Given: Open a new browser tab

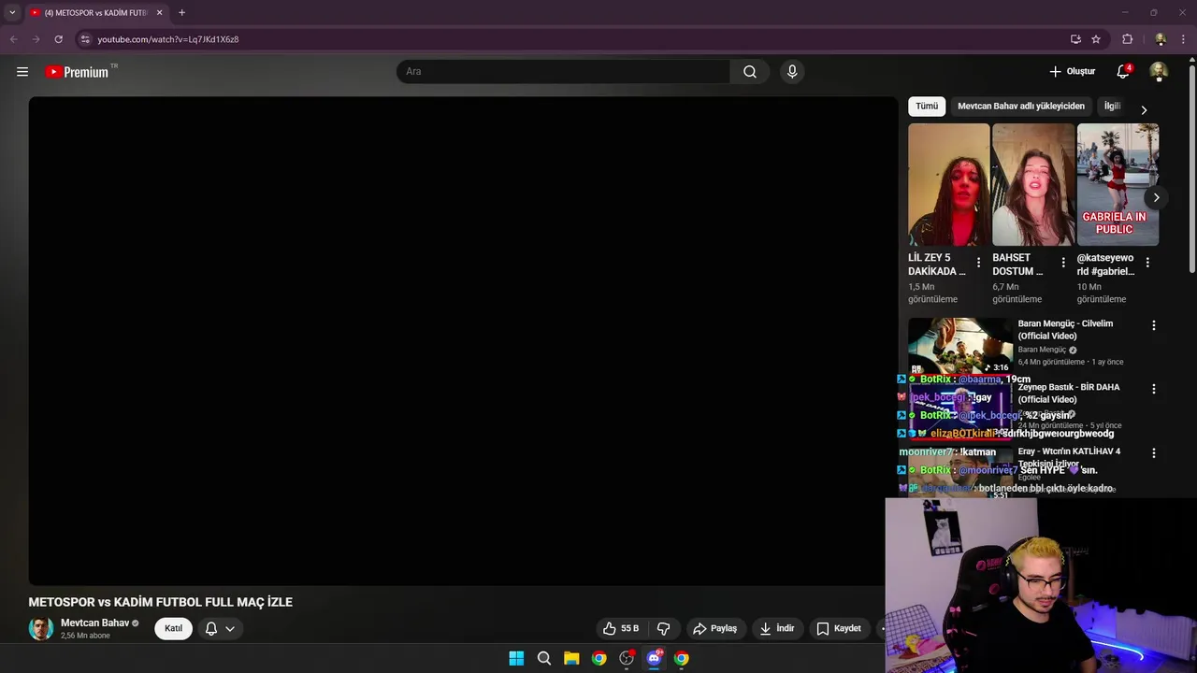Looking at the screenshot, I should tap(181, 13).
